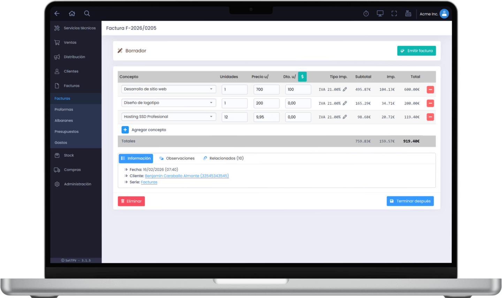Toggle discount mode with the $ button
502x298 pixels.
coord(302,77)
